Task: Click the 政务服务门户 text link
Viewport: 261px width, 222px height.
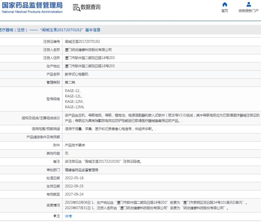Action: tap(248, 11)
